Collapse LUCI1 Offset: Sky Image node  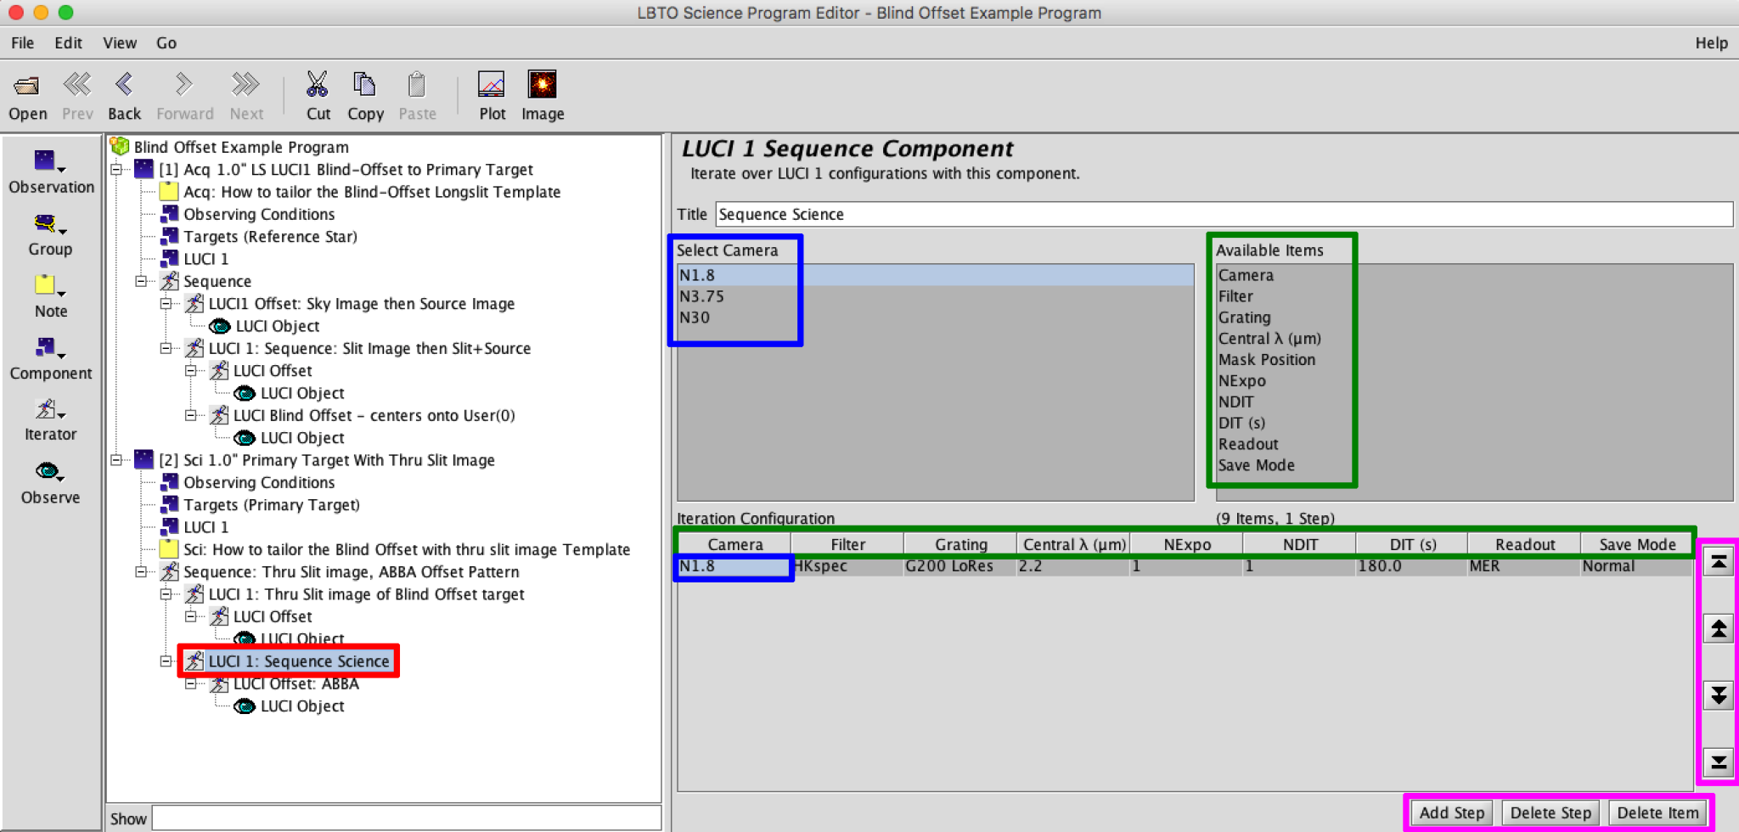[x=166, y=304]
